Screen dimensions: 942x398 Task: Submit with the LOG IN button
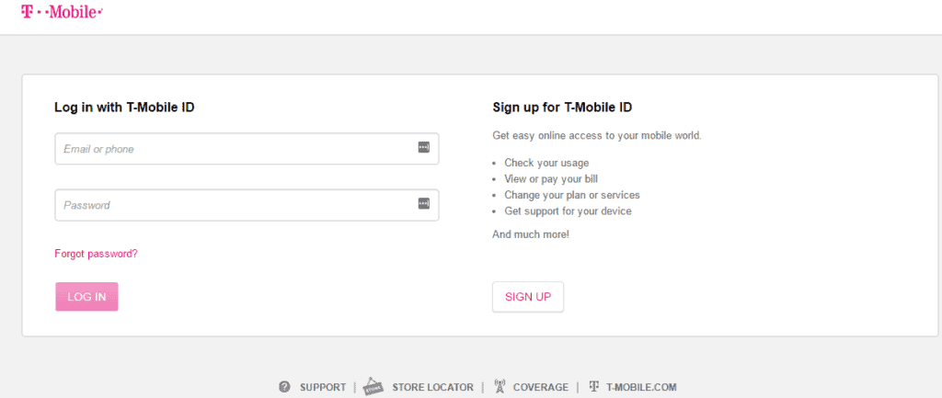pos(86,297)
